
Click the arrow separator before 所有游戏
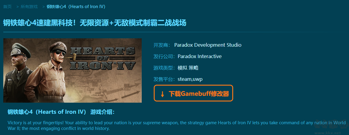coord(17,7)
